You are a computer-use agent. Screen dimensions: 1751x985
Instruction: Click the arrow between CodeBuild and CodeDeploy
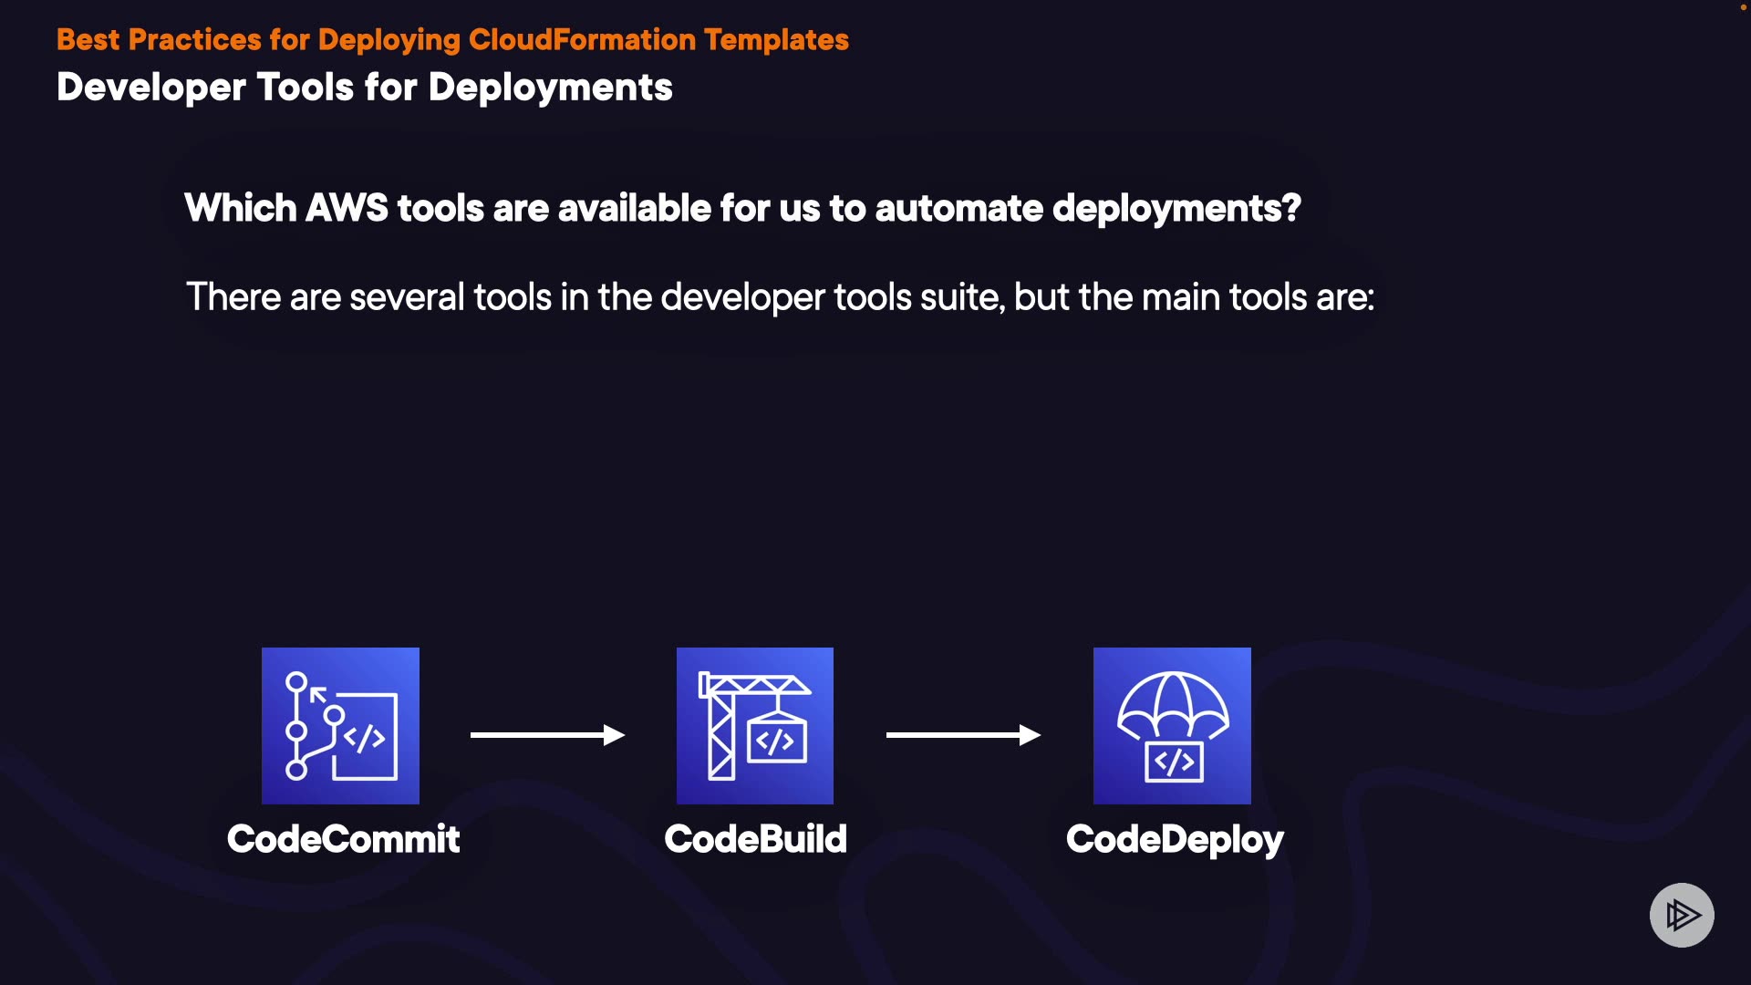tap(963, 735)
